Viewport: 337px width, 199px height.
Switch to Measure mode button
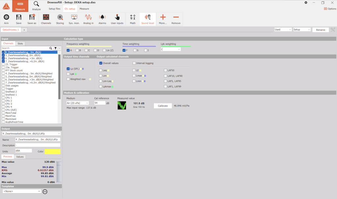pyautogui.click(x=20, y=6)
